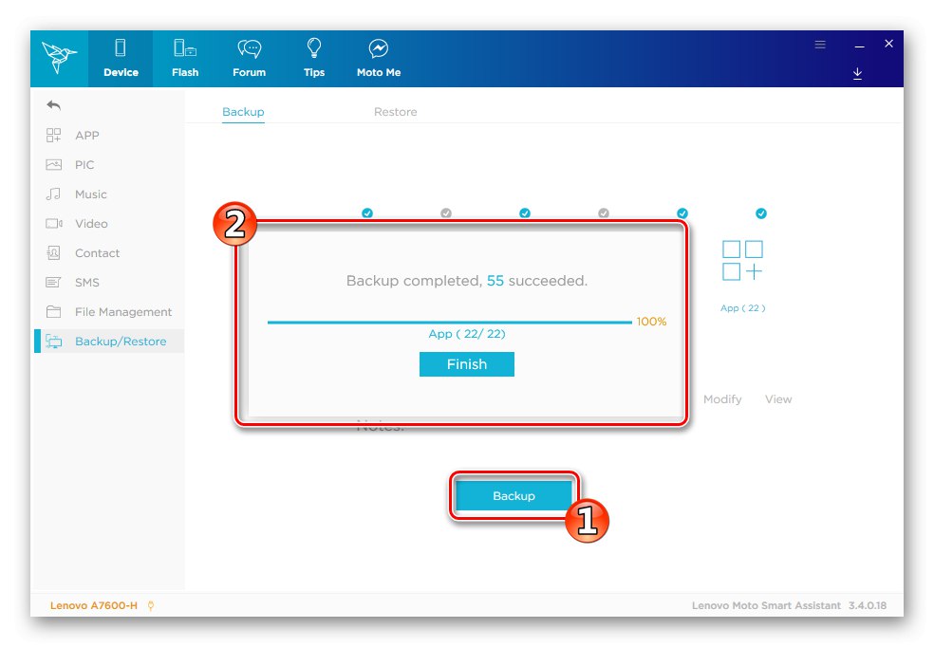Click the Forum chat bubble icon

point(249,48)
